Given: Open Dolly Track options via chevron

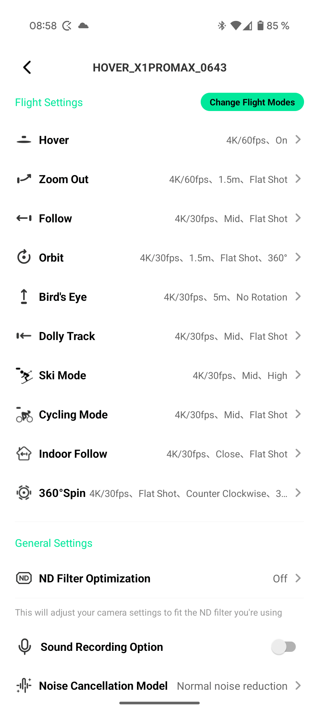Looking at the screenshot, I should 298,336.
